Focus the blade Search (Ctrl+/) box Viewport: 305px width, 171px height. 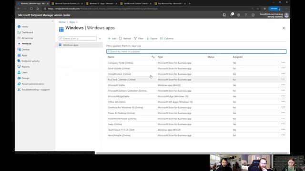tap(78, 38)
